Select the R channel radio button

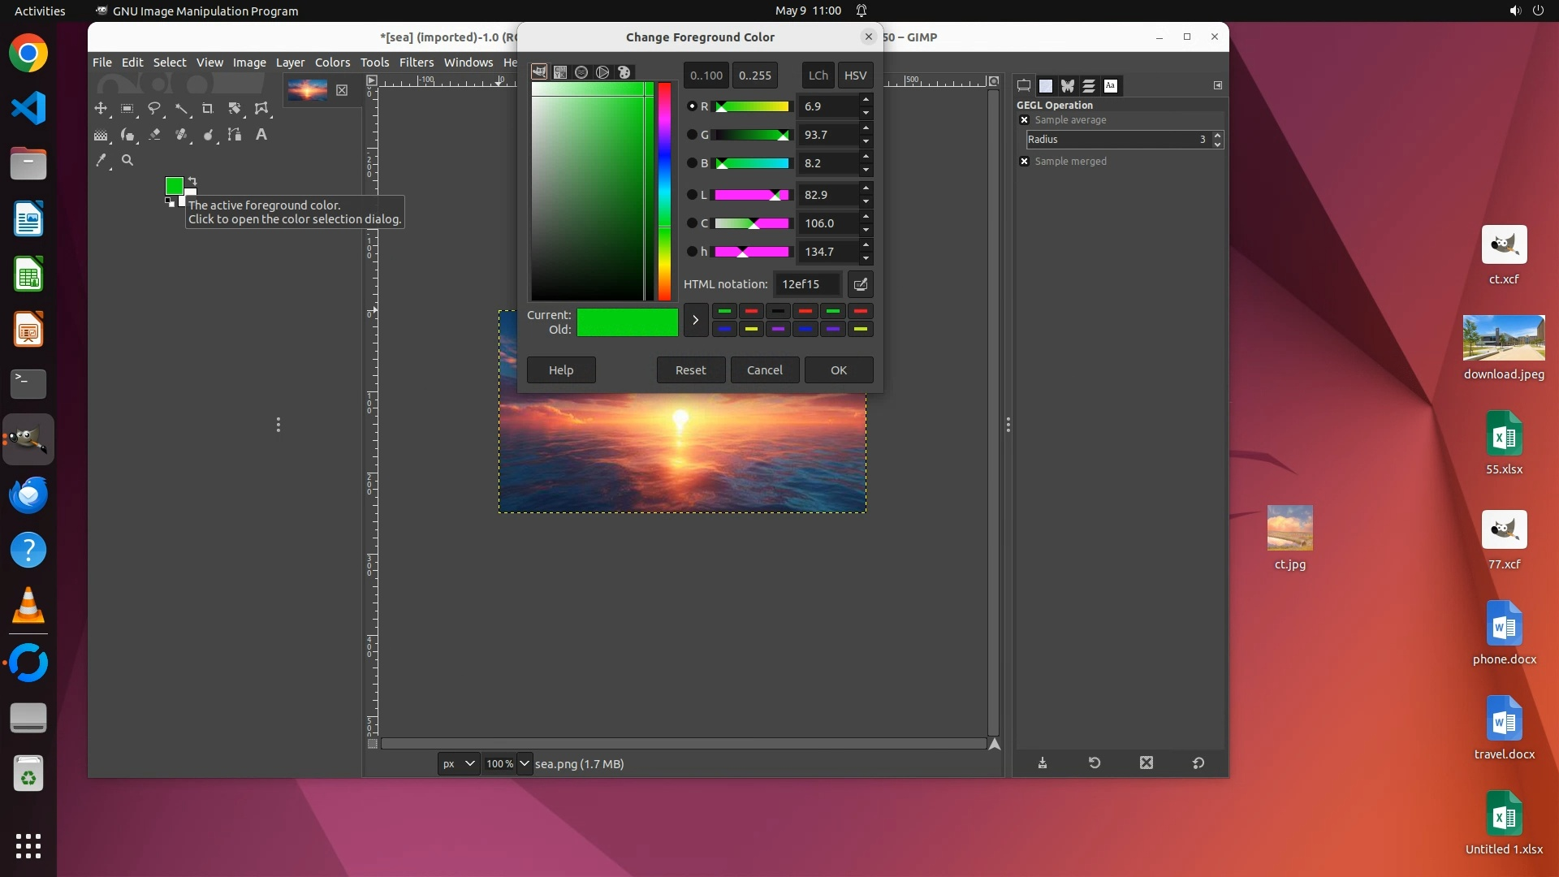(692, 106)
